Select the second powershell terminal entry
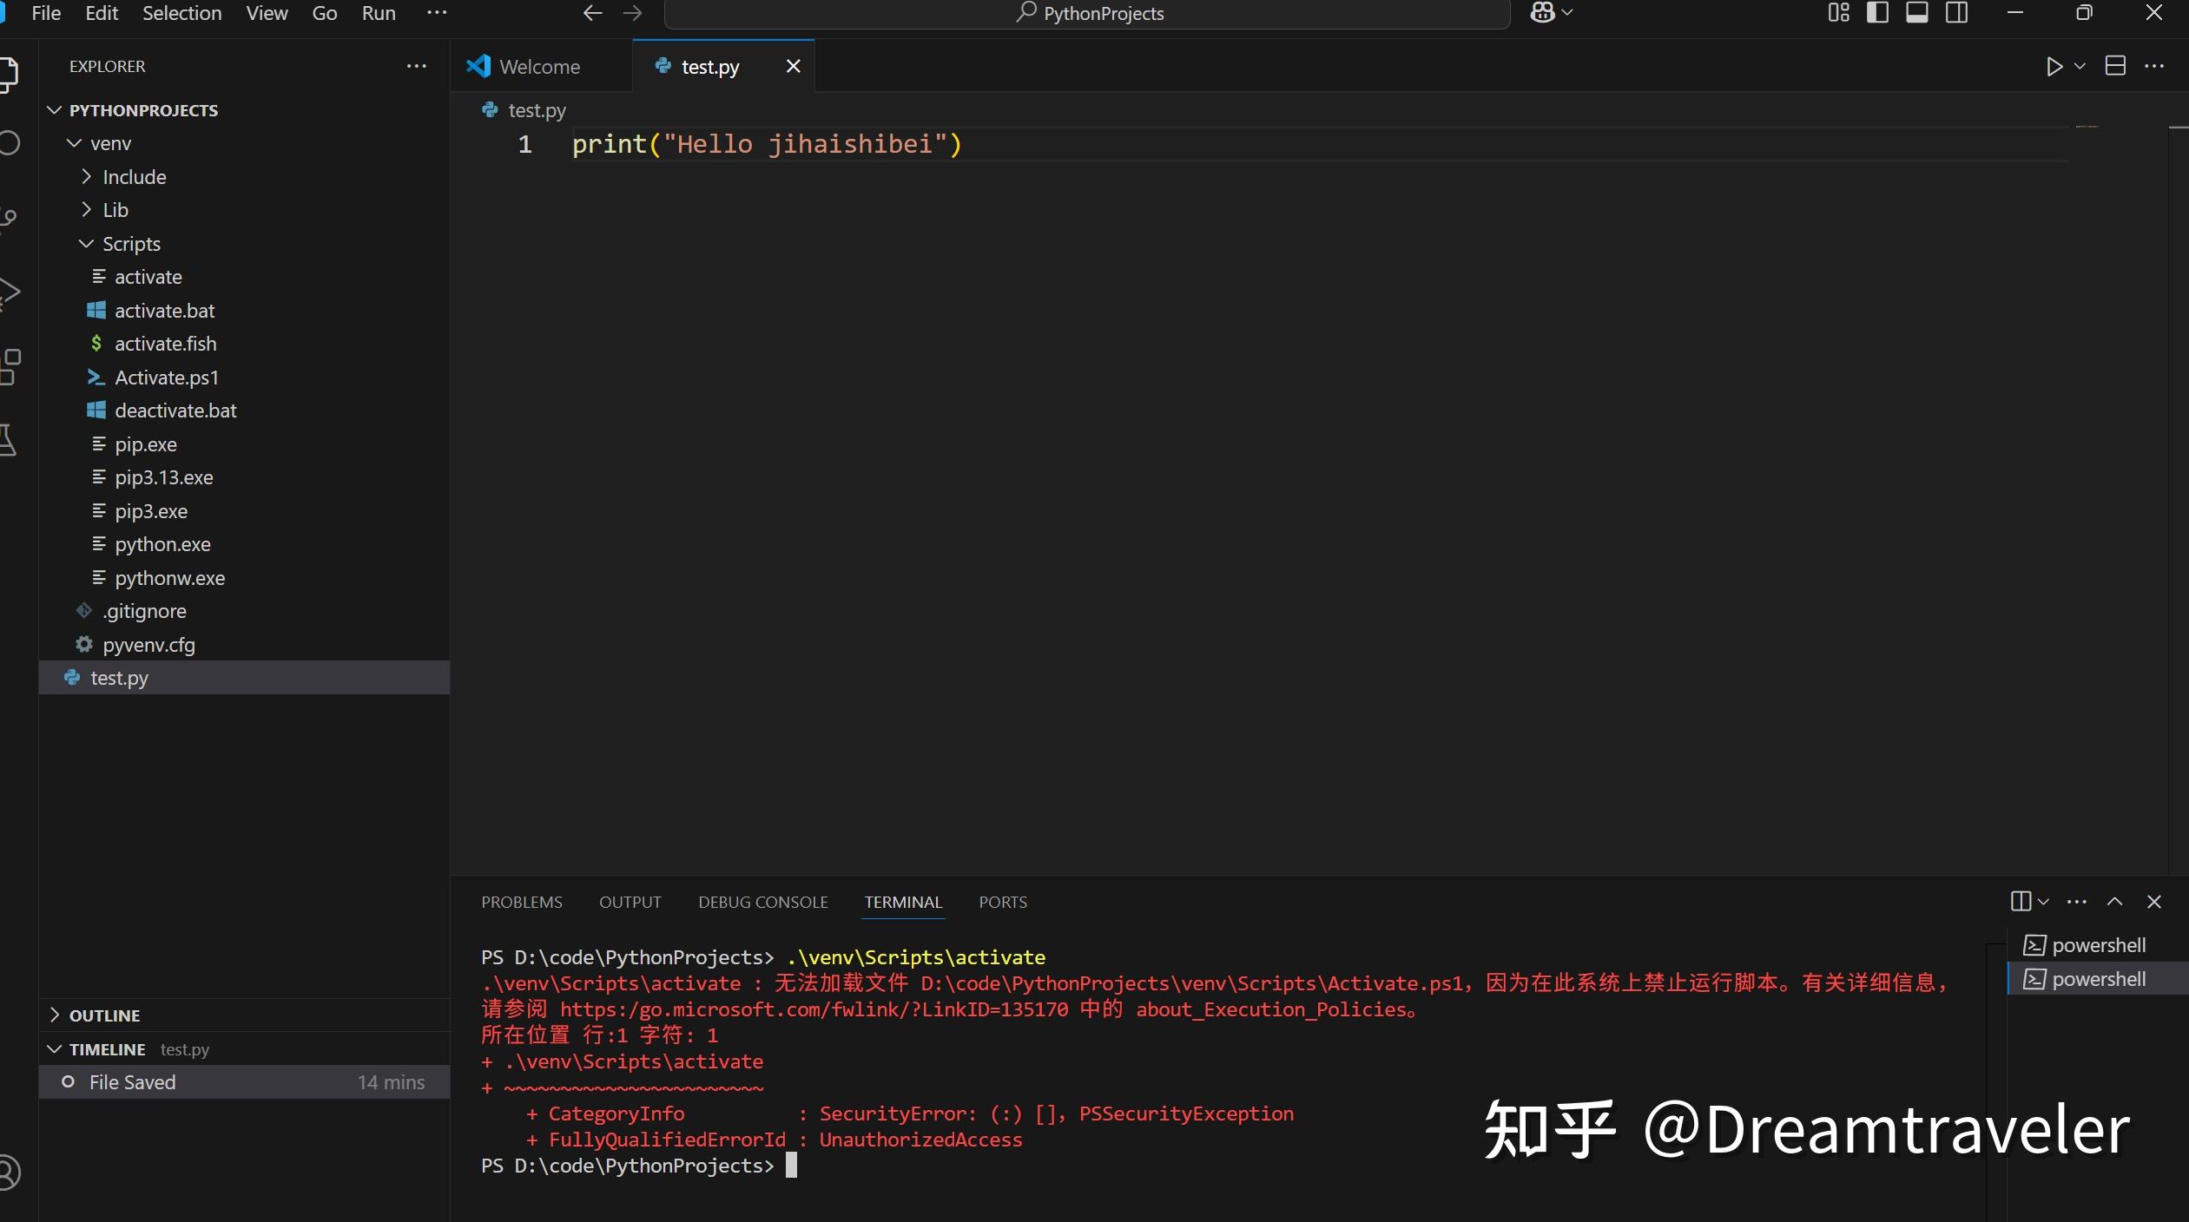The height and width of the screenshot is (1222, 2189). (2097, 979)
